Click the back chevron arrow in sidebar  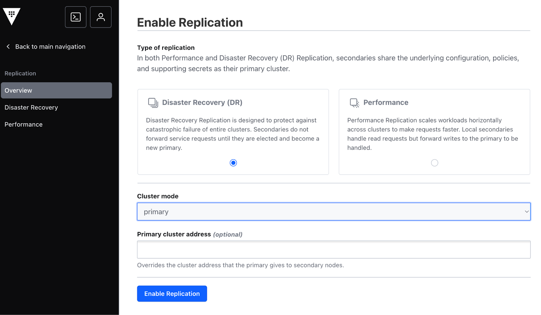click(8, 47)
